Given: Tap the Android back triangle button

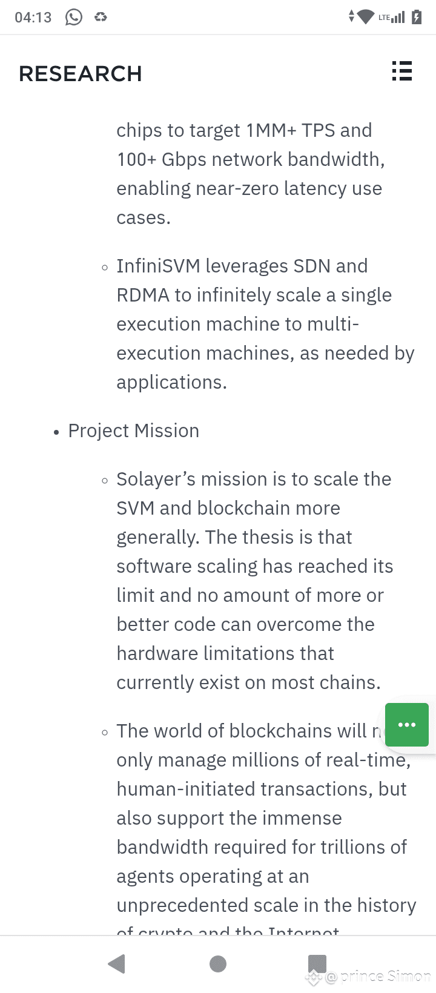Looking at the screenshot, I should [x=116, y=963].
